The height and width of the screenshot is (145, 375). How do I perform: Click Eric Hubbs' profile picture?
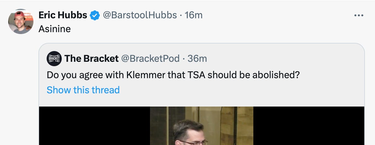point(21,21)
